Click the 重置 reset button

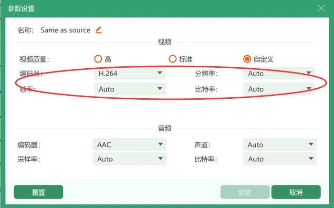pyautogui.click(x=38, y=192)
